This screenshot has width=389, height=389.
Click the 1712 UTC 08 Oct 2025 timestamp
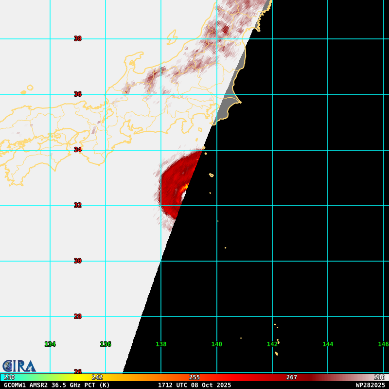[x=194, y=385]
